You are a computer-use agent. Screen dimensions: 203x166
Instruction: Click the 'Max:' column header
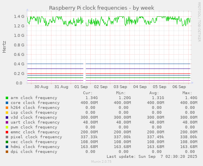187,93
